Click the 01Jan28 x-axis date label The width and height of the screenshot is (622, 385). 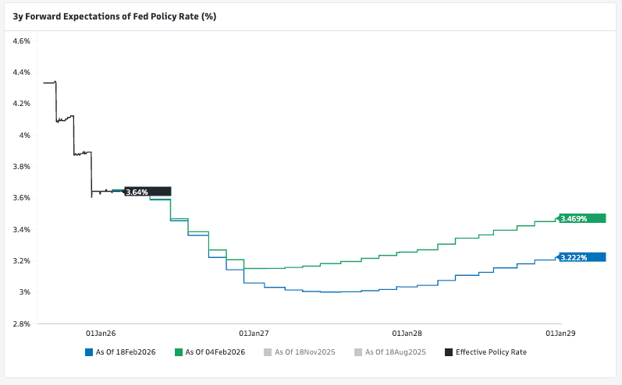(407, 333)
